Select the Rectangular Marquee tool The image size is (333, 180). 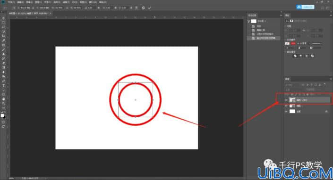tap(3, 23)
